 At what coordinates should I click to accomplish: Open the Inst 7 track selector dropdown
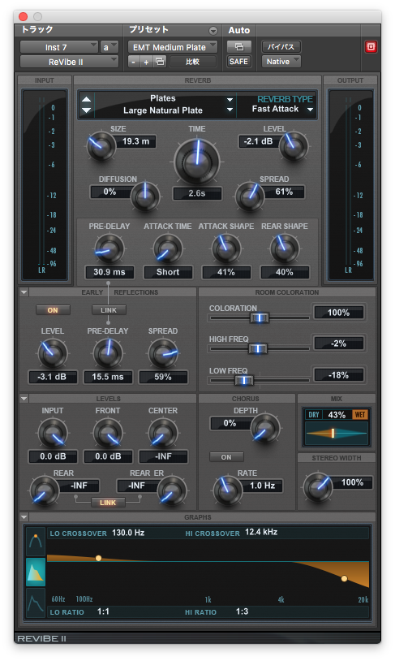coord(59,47)
